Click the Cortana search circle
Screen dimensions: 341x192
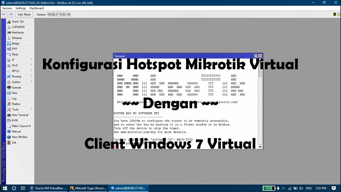pyautogui.click(x=14, y=188)
